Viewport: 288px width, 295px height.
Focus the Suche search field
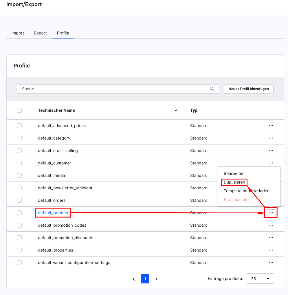point(113,89)
